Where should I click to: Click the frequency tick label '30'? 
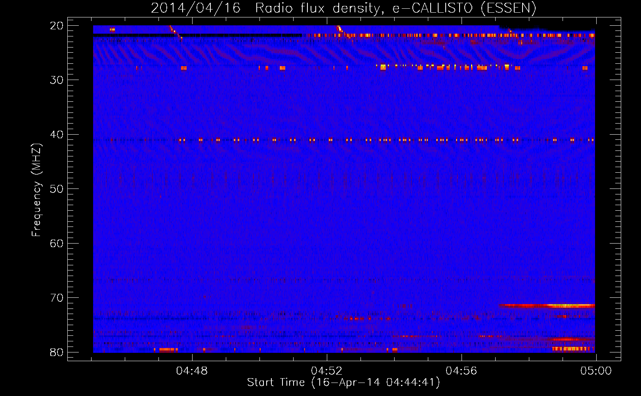pyautogui.click(x=57, y=80)
